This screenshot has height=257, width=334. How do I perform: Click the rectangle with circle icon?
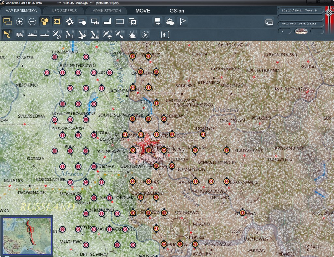(x=82, y=22)
